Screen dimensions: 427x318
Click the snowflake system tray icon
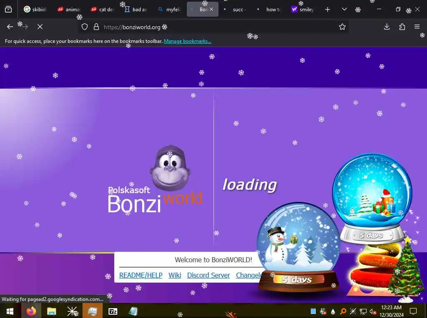(x=353, y=311)
